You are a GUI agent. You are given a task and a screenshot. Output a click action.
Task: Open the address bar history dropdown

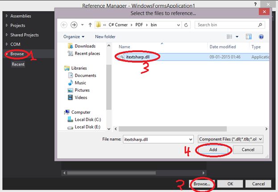click(x=178, y=25)
